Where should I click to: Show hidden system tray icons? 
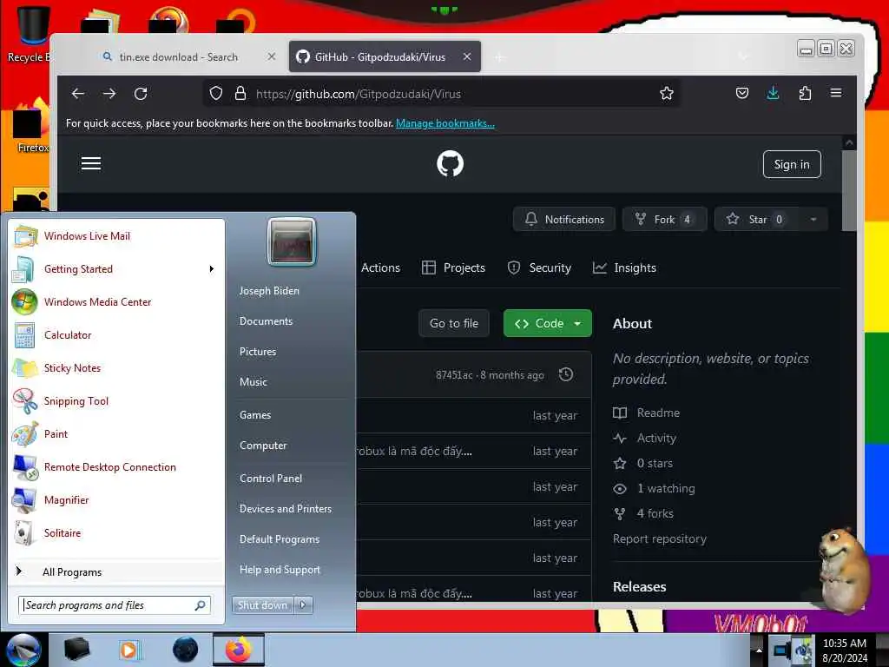coord(759,650)
